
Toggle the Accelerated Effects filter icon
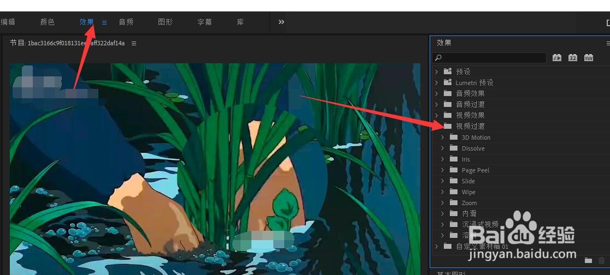(557, 57)
